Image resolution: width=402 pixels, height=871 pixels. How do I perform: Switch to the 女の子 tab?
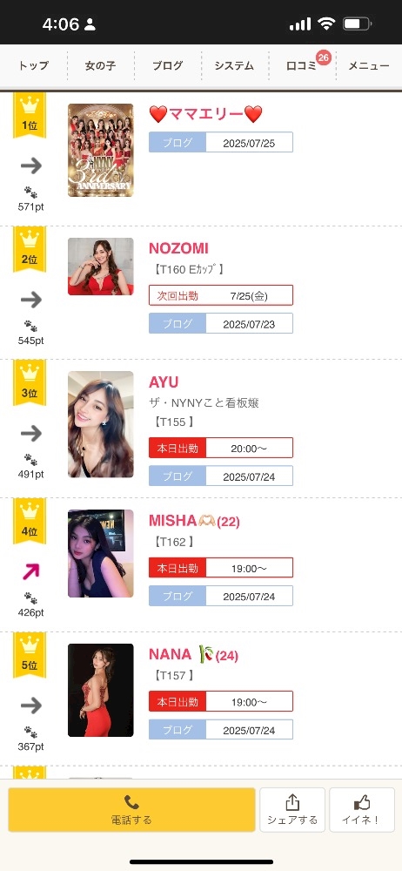[x=101, y=65]
